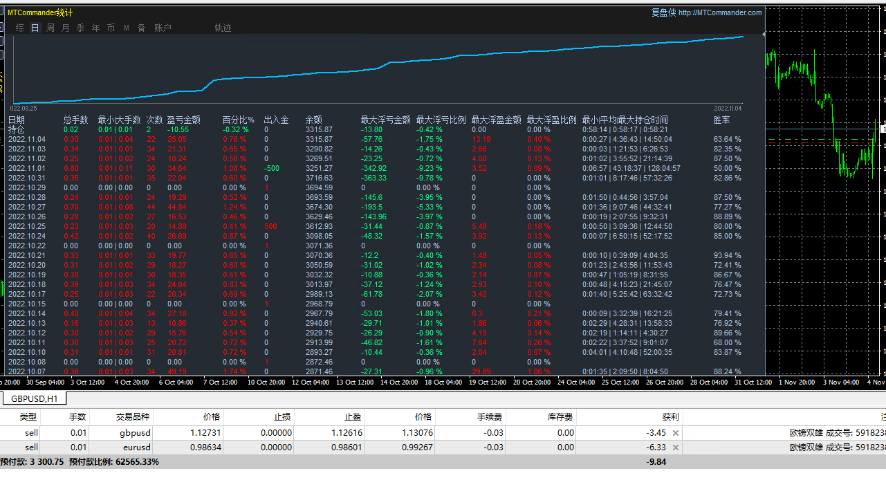Show the 季 quarterly statistics tab

click(x=81, y=28)
